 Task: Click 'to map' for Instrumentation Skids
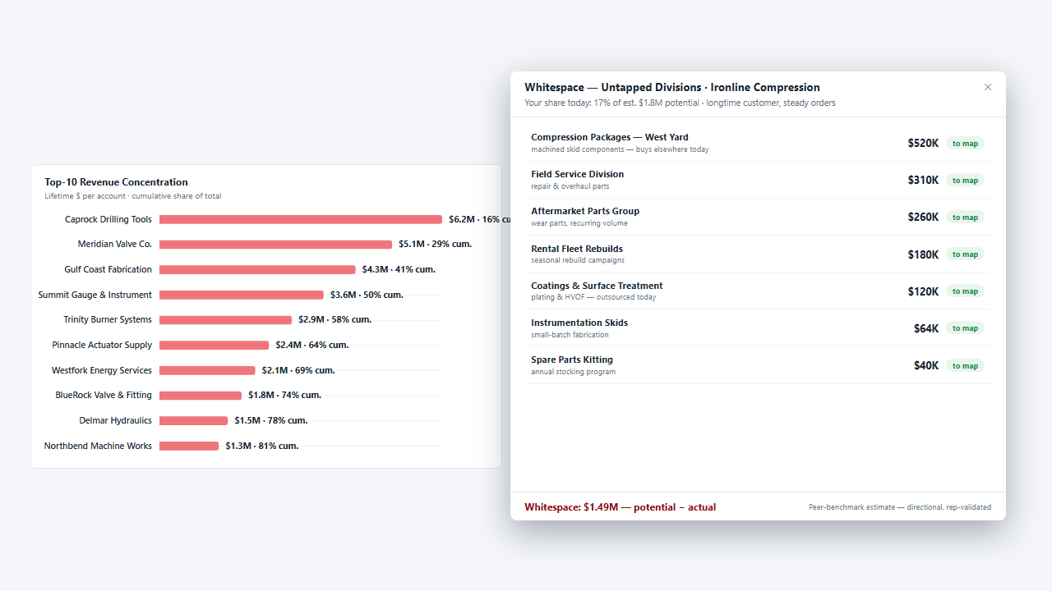965,328
